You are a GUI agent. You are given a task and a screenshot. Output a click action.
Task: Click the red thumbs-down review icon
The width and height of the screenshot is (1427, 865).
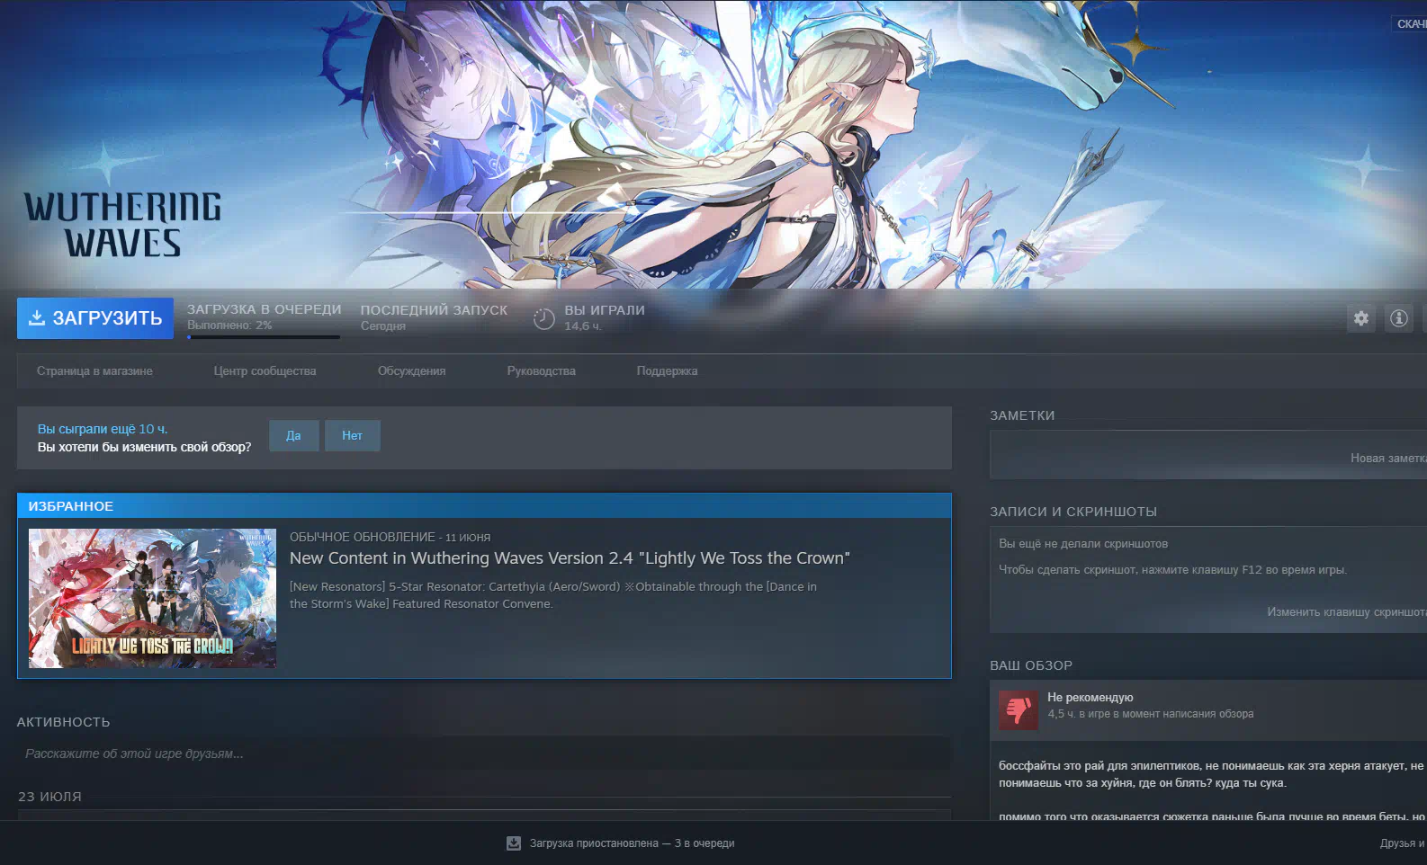pos(1019,709)
